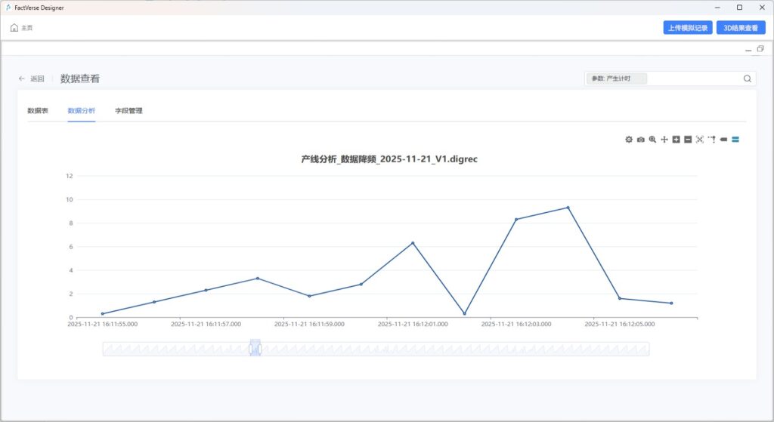774x422 pixels.
Task: Select the pan crosshair tool
Action: pos(664,140)
